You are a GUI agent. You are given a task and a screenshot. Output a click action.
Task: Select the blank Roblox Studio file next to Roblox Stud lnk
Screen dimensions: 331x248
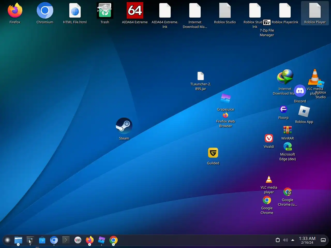pyautogui.click(x=225, y=10)
